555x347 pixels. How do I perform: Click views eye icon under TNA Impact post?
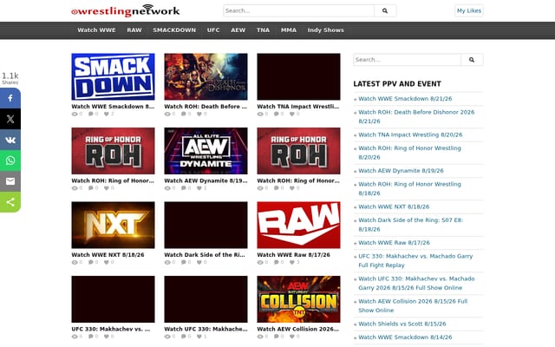pos(260,114)
